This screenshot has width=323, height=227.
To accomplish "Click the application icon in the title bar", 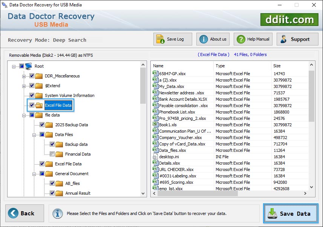I will (x=5, y=5).
